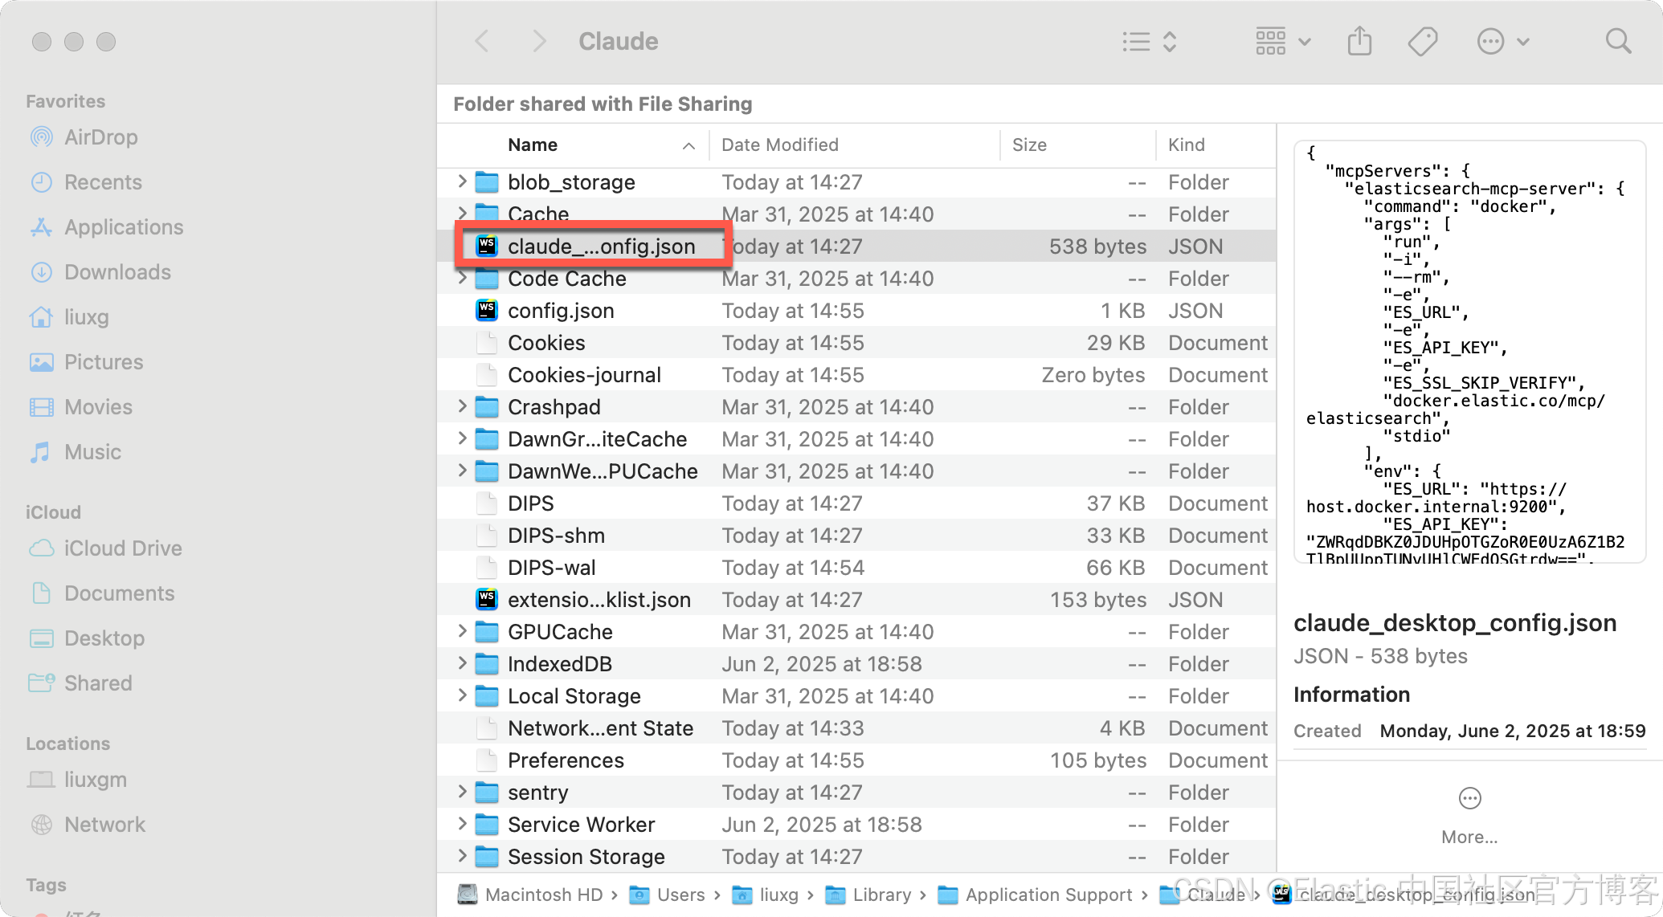Expand the Local Storage folder
Viewport: 1663px width, 917px height.
pos(462,695)
